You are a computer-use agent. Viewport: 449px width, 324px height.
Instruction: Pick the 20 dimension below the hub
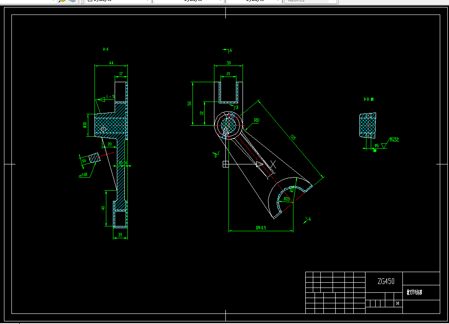pos(110,144)
